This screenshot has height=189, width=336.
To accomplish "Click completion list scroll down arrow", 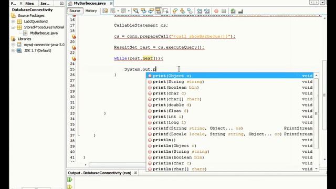I will (x=316, y=169).
